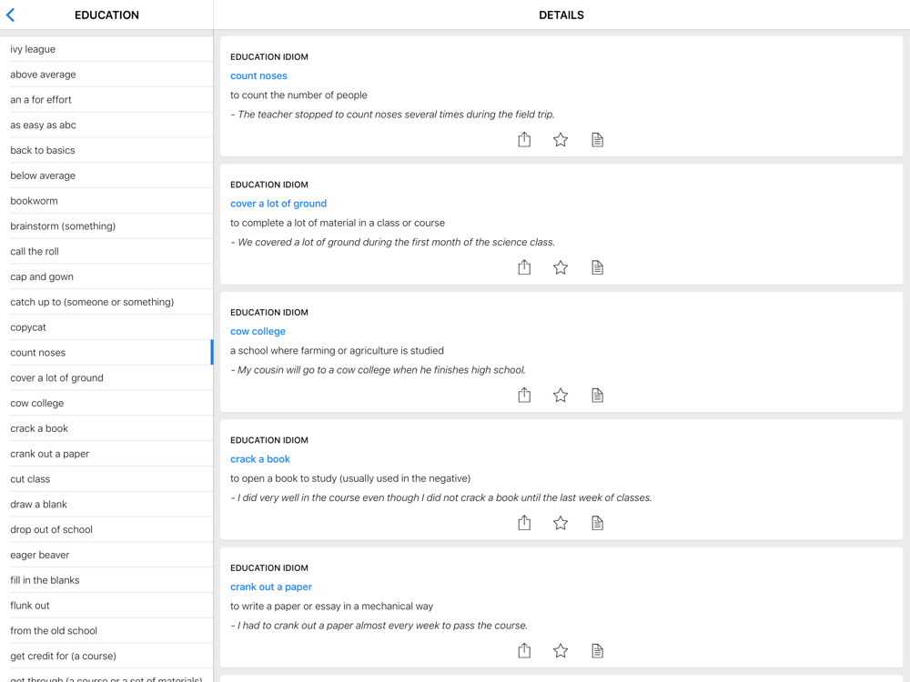Select 'ivy league' in the Education list

pos(33,49)
